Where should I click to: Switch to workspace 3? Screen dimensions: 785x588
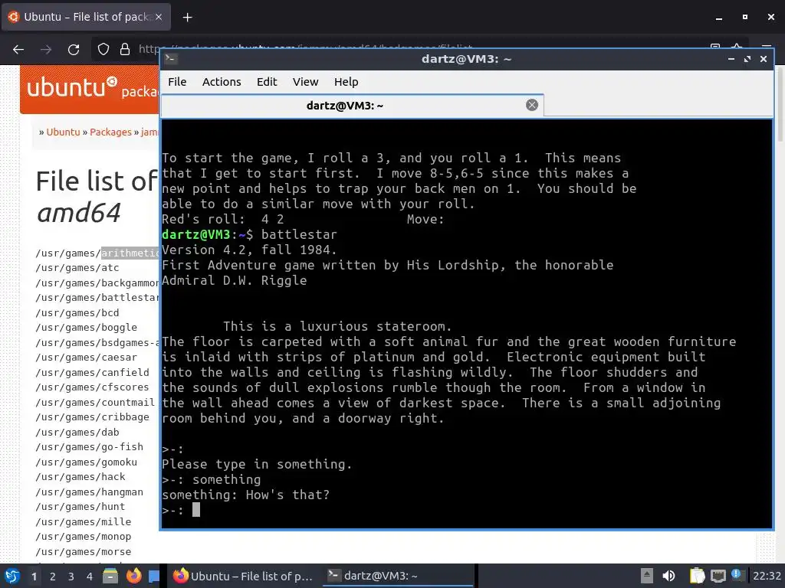point(71,577)
